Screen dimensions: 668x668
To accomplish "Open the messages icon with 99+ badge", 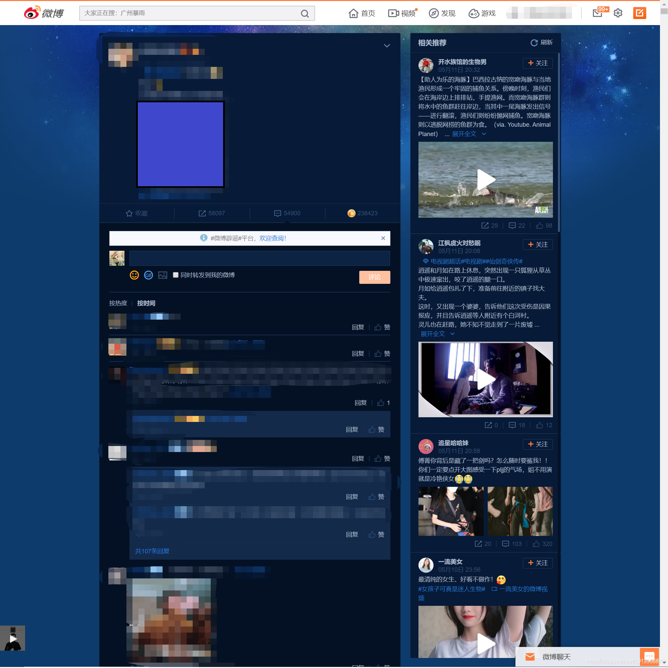I will click(x=598, y=13).
